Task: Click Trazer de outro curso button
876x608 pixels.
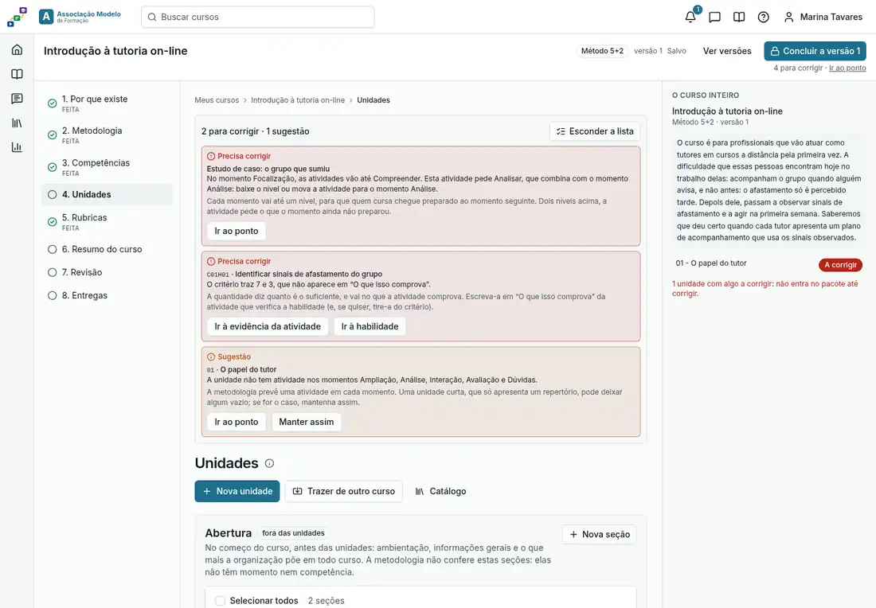Action: pos(343,491)
